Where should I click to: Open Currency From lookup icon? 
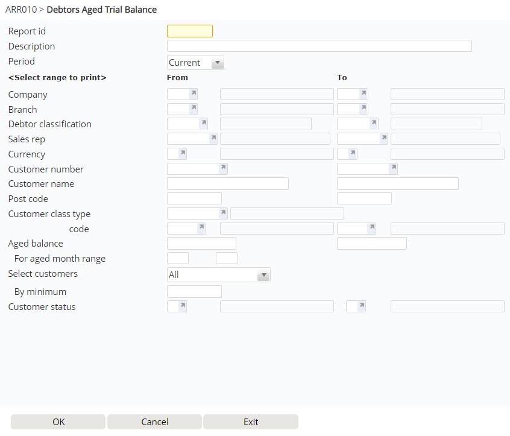point(182,154)
